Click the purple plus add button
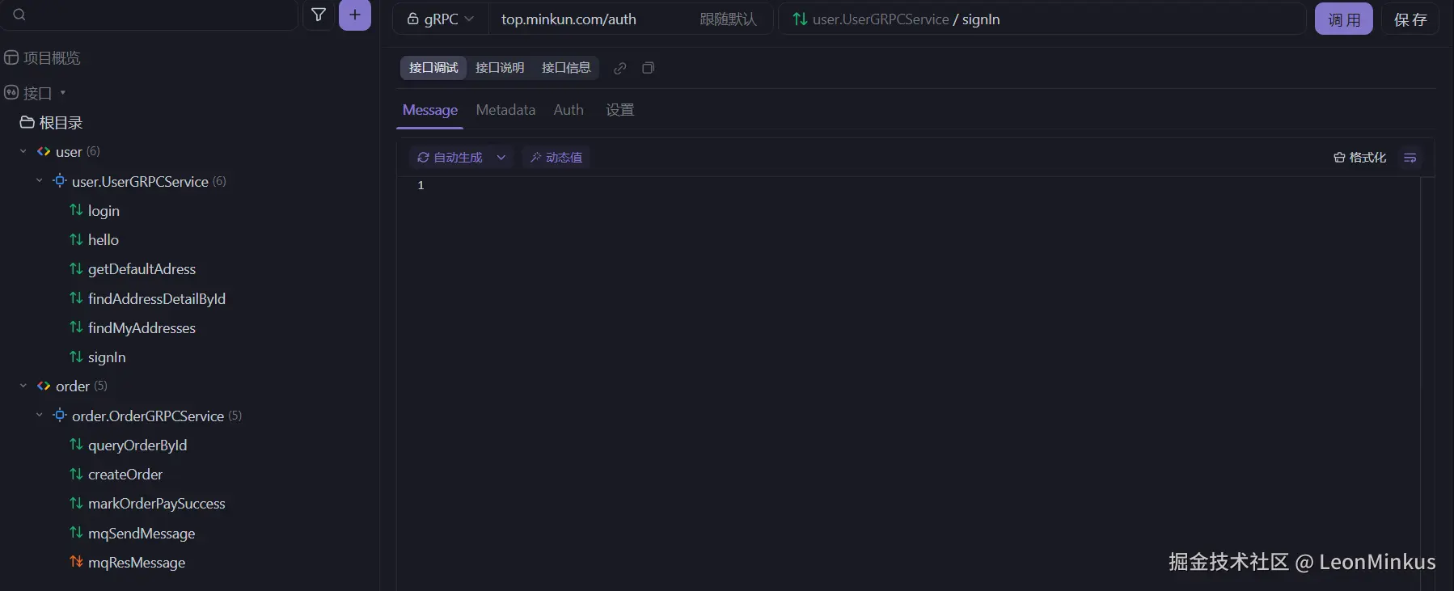Viewport: 1454px width, 591px height. coord(355,15)
